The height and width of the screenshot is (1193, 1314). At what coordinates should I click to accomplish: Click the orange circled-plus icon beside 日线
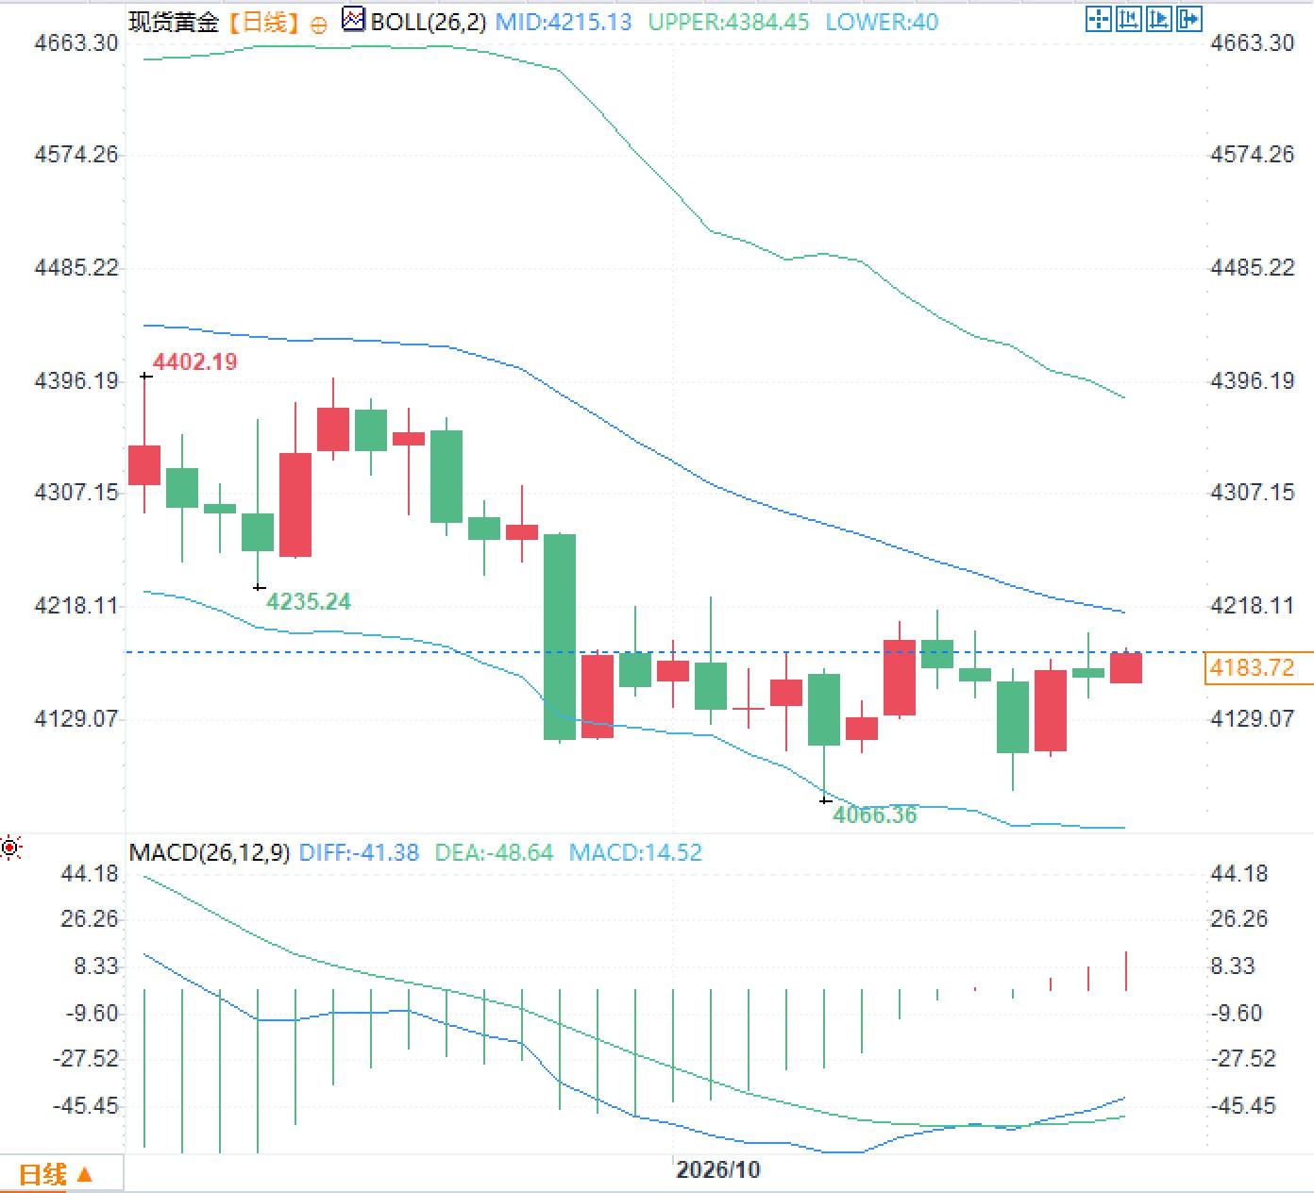pos(319,25)
